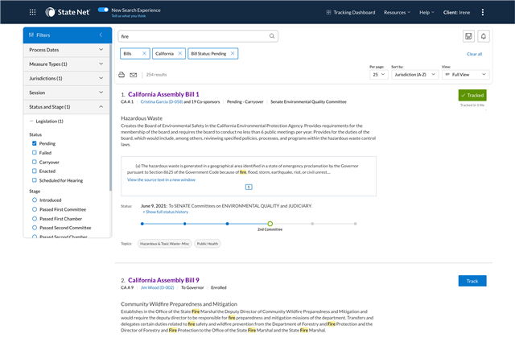Click the Hazardous & Toxic Waste-Misc topic tag
Image resolution: width=515 pixels, height=338 pixels.
point(164,244)
